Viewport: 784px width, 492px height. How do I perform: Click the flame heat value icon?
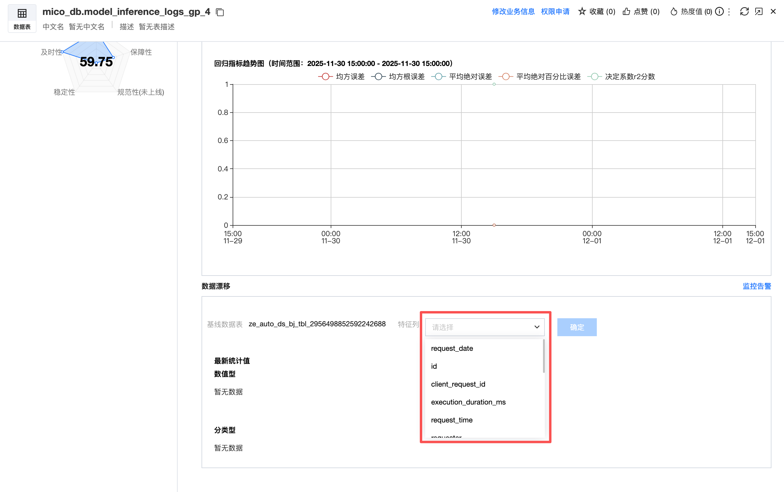(x=674, y=12)
